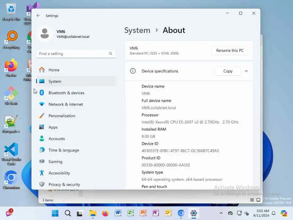This screenshot has height=220, width=293.
Task: Launch Outlook from the taskbar
Action: [168, 213]
